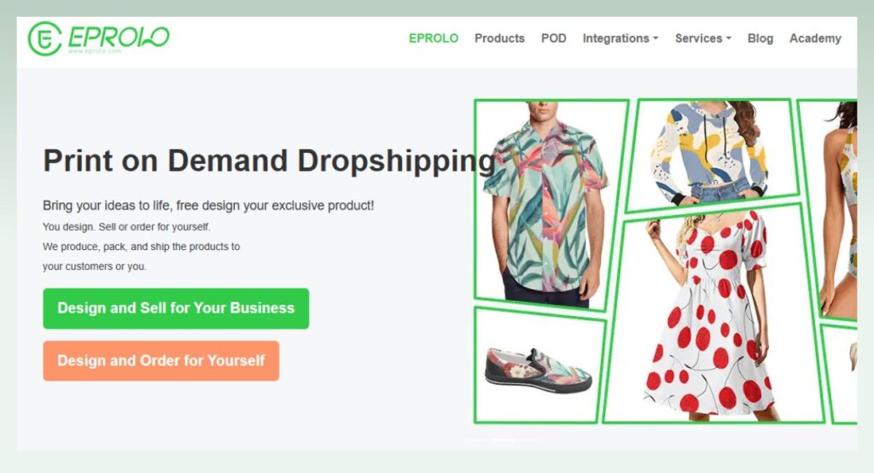The image size is (874, 473).
Task: Select the tropical print shirt image
Action: click(551, 204)
